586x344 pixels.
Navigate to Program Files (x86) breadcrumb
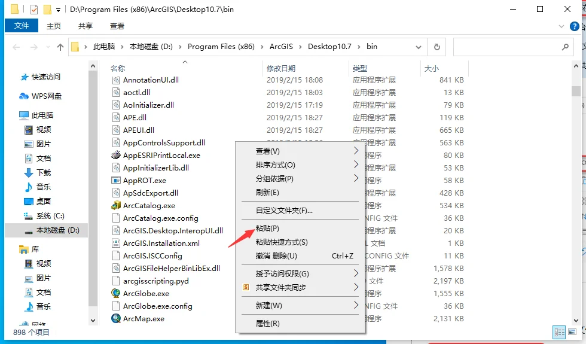(221, 47)
